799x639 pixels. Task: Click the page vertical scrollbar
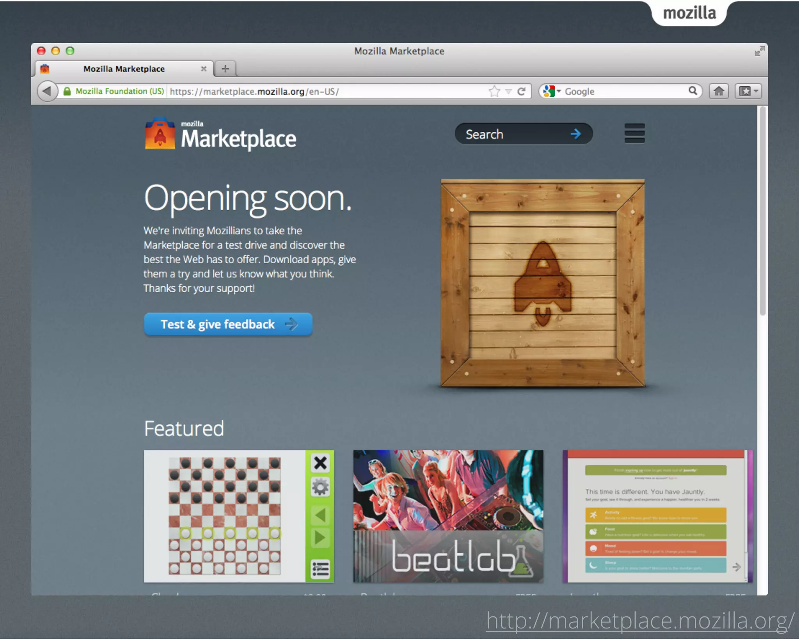coord(762,211)
